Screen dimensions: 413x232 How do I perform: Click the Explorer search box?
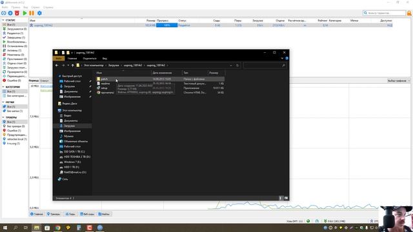pyautogui.click(x=265, y=65)
